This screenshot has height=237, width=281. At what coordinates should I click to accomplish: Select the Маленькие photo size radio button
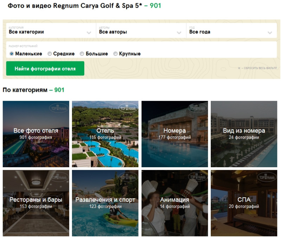tap(12, 54)
